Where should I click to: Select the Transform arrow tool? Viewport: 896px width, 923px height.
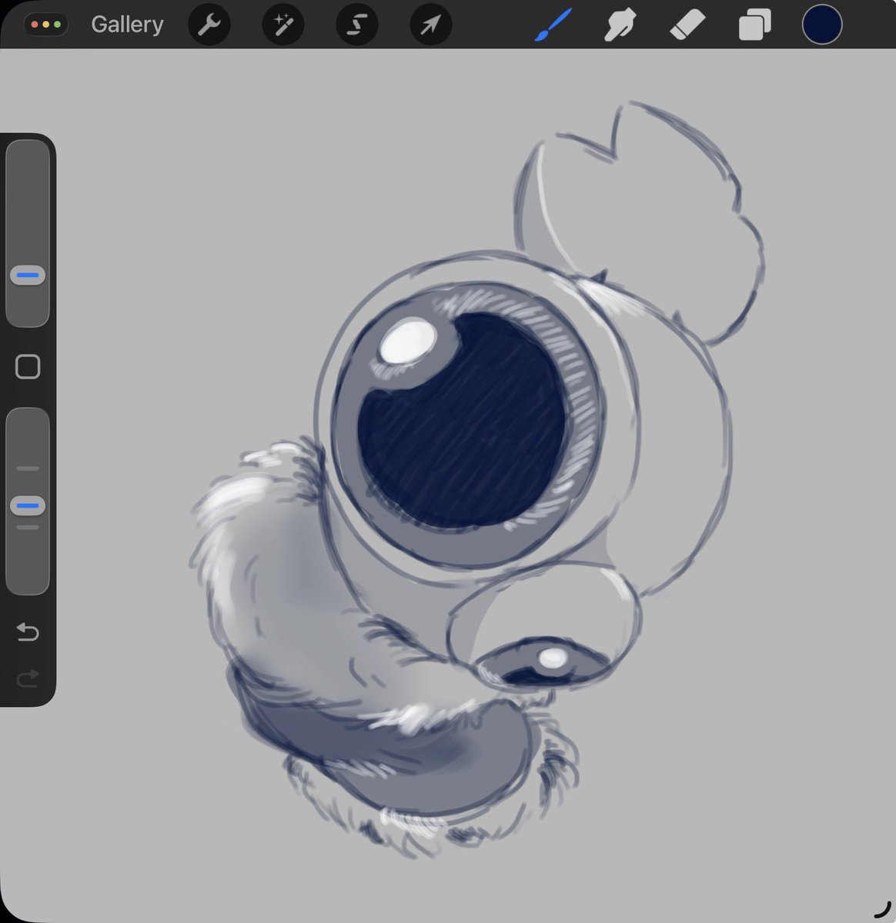431,25
